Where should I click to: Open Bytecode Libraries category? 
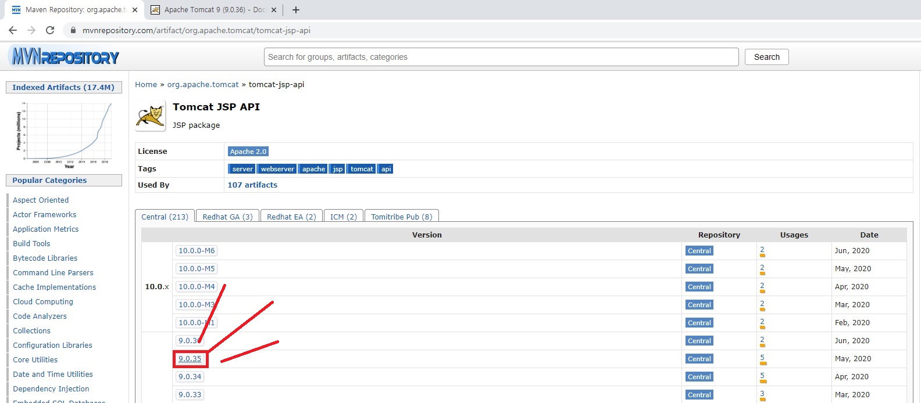click(45, 258)
